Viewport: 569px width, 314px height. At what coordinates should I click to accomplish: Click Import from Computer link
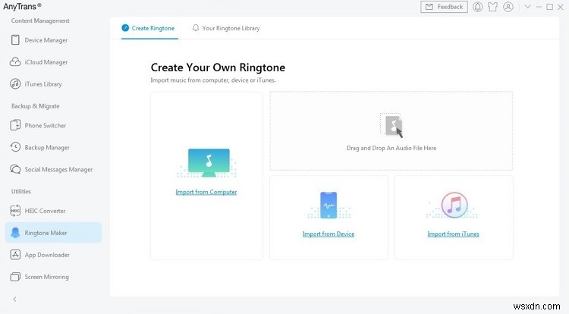point(206,192)
